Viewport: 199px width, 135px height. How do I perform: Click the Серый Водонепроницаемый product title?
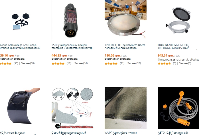(x=69, y=133)
